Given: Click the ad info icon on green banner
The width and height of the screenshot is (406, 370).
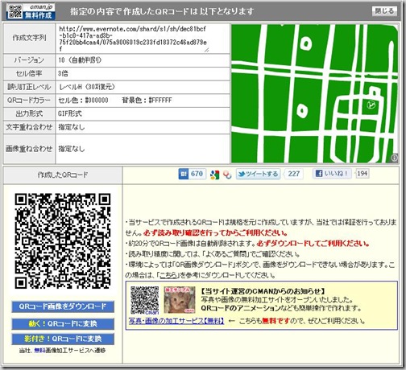Looking at the screenshot, I should click(395, 158).
